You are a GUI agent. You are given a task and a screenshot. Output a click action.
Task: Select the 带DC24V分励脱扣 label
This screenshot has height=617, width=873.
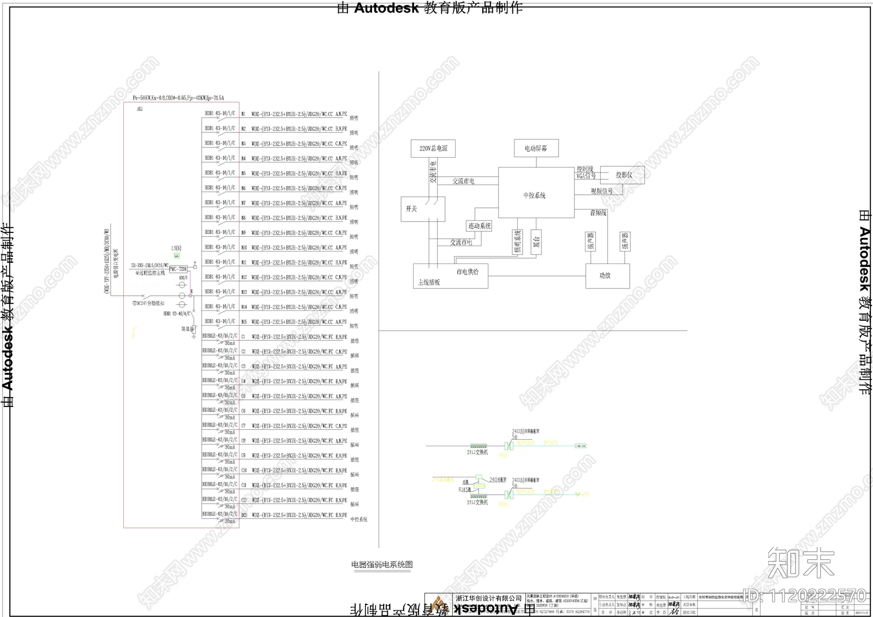tap(147, 303)
